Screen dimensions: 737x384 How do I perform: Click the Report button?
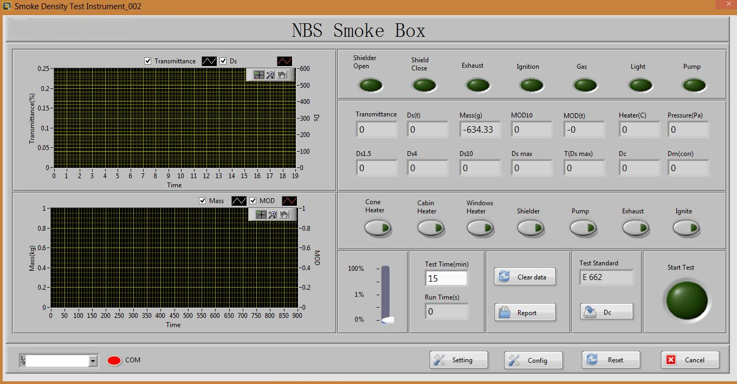tap(525, 313)
